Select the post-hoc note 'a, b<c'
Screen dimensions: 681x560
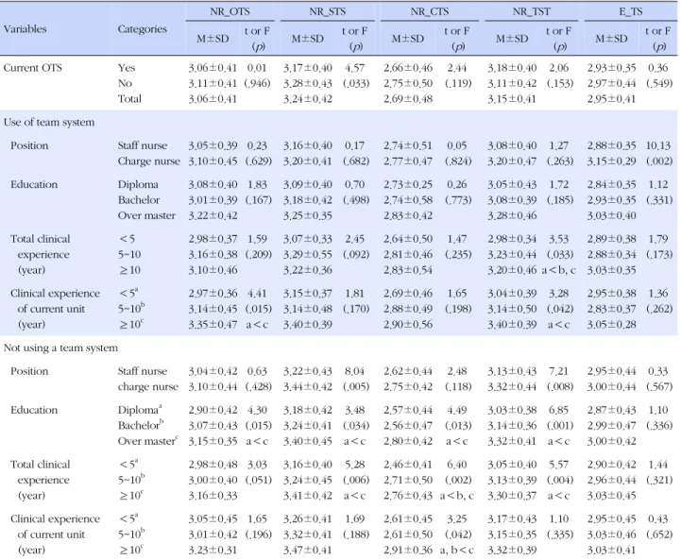pyautogui.click(x=456, y=550)
